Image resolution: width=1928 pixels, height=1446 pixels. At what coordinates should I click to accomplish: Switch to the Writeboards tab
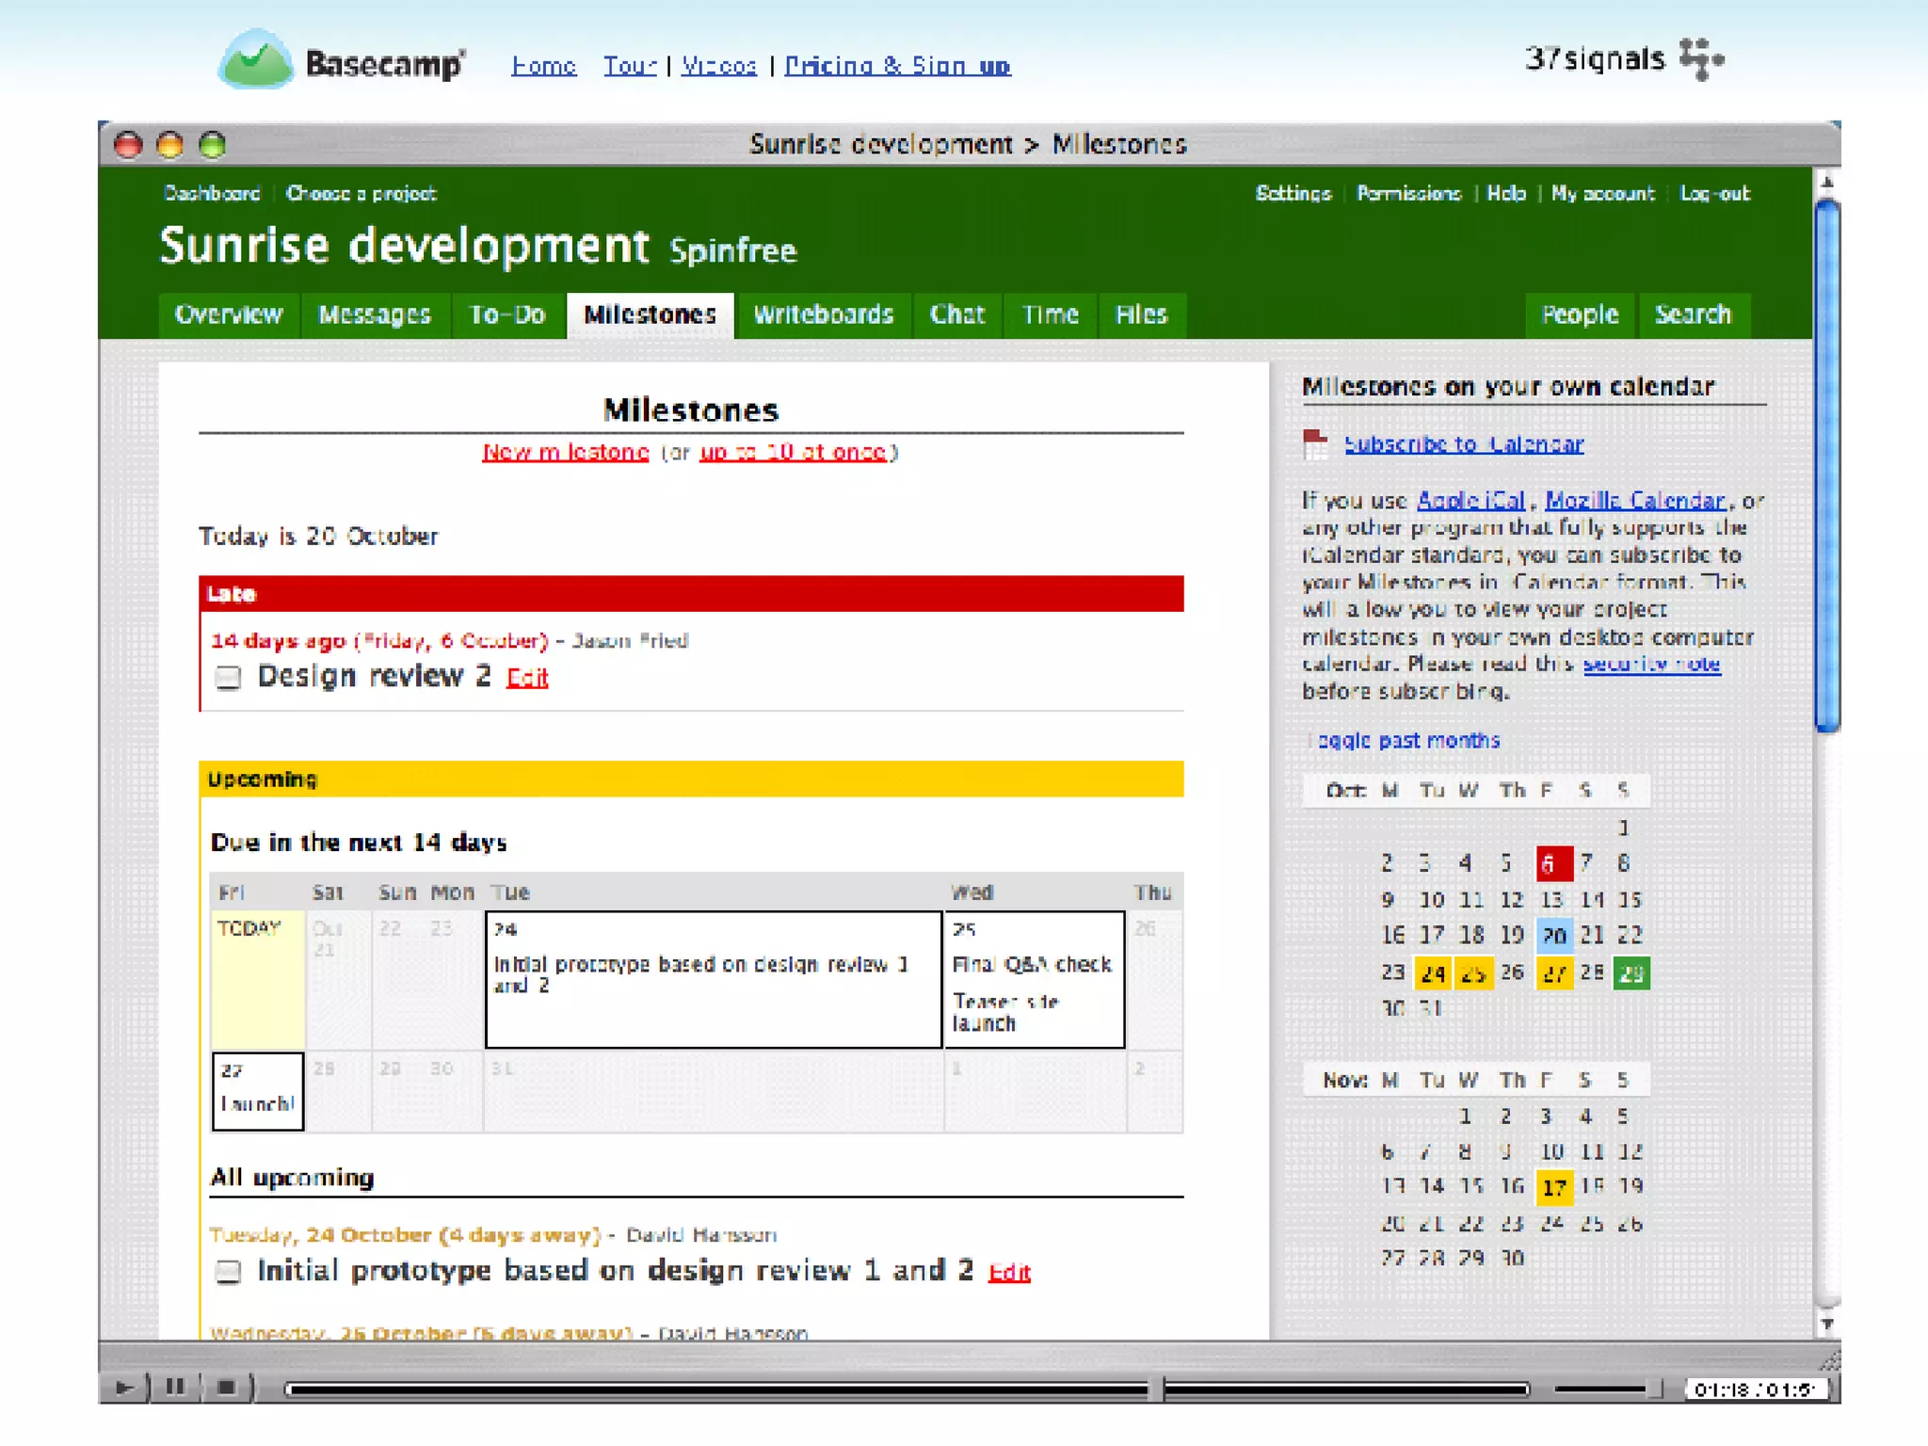pos(823,314)
